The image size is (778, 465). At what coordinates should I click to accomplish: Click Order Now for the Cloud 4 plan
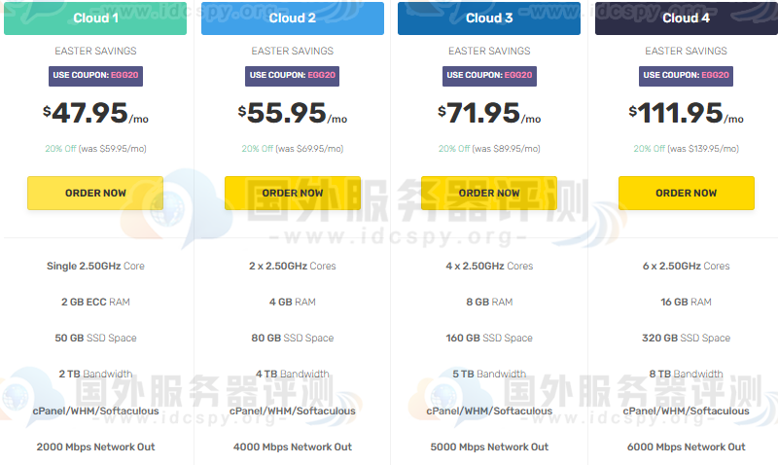click(687, 193)
